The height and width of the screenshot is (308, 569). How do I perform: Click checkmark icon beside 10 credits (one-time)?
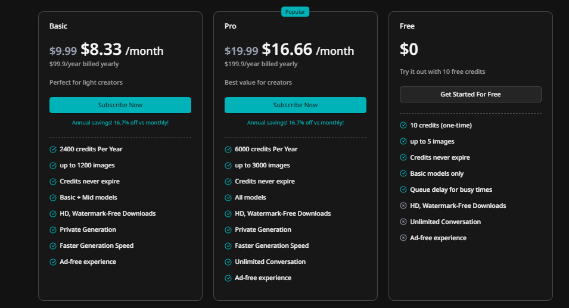click(403, 125)
